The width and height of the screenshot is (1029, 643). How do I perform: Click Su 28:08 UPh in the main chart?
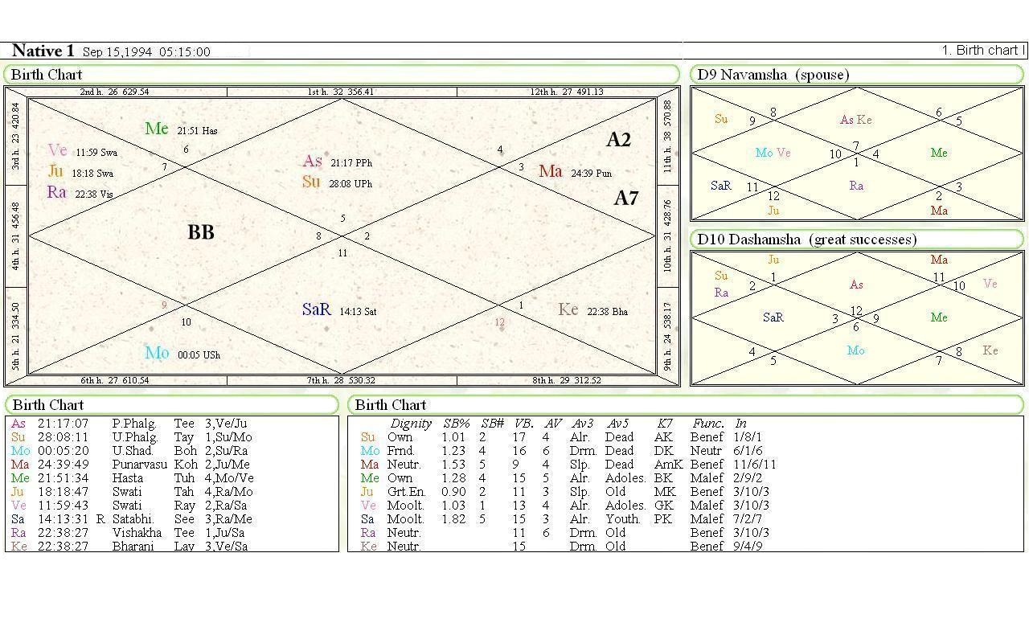pyautogui.click(x=337, y=183)
